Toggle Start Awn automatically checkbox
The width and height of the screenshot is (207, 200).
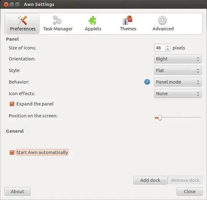pyautogui.click(x=12, y=152)
